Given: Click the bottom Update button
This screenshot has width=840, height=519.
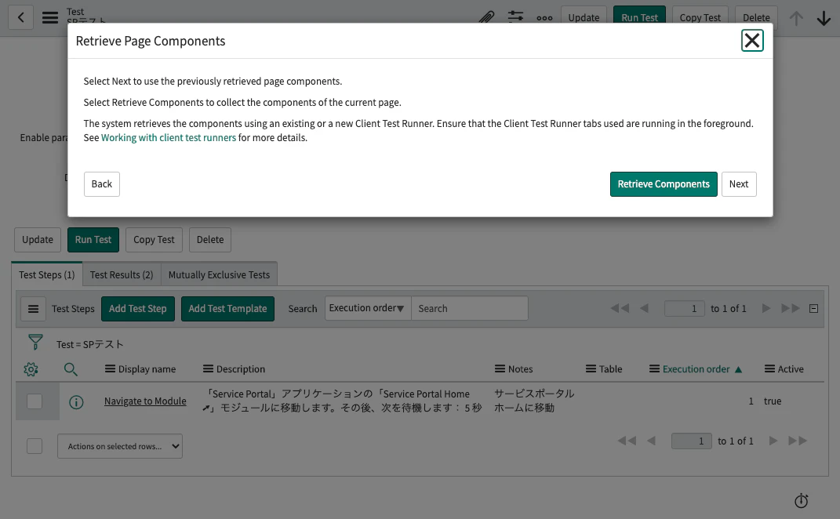Looking at the screenshot, I should [38, 239].
